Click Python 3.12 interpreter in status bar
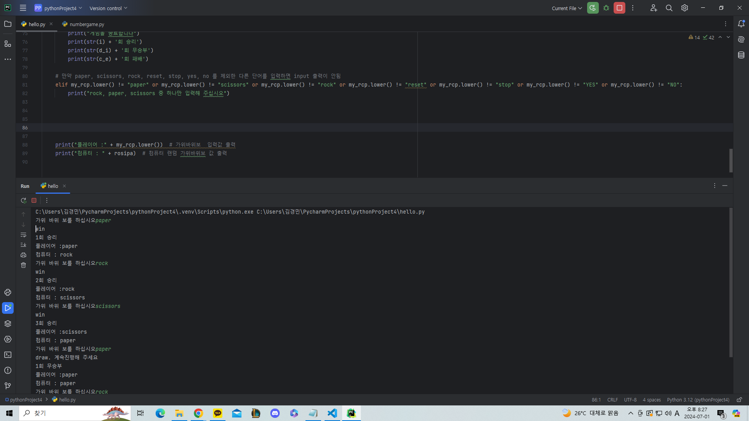 click(x=698, y=400)
